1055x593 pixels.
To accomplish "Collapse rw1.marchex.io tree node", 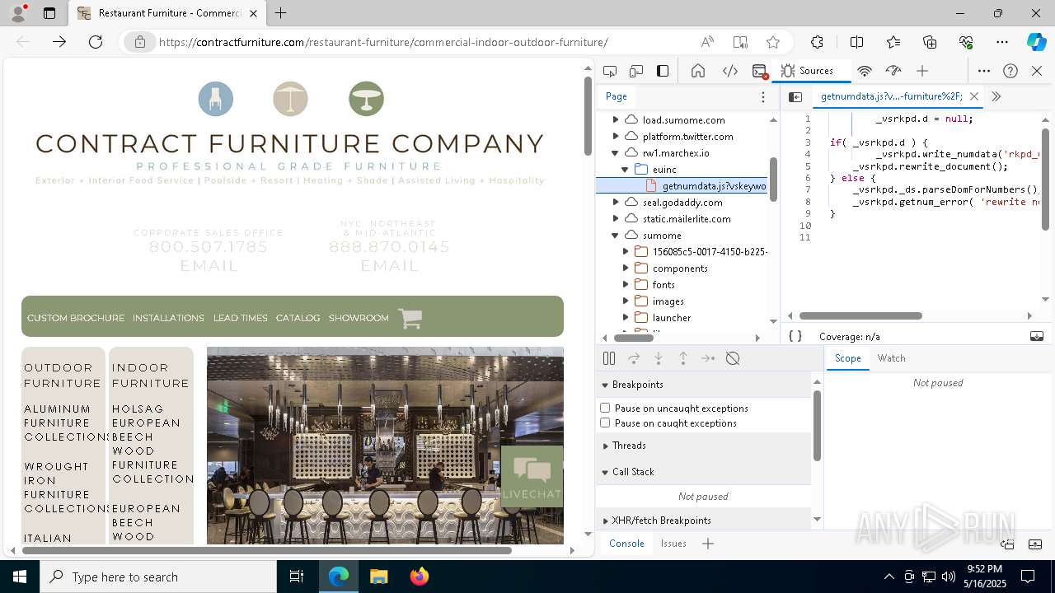I will tap(616, 152).
